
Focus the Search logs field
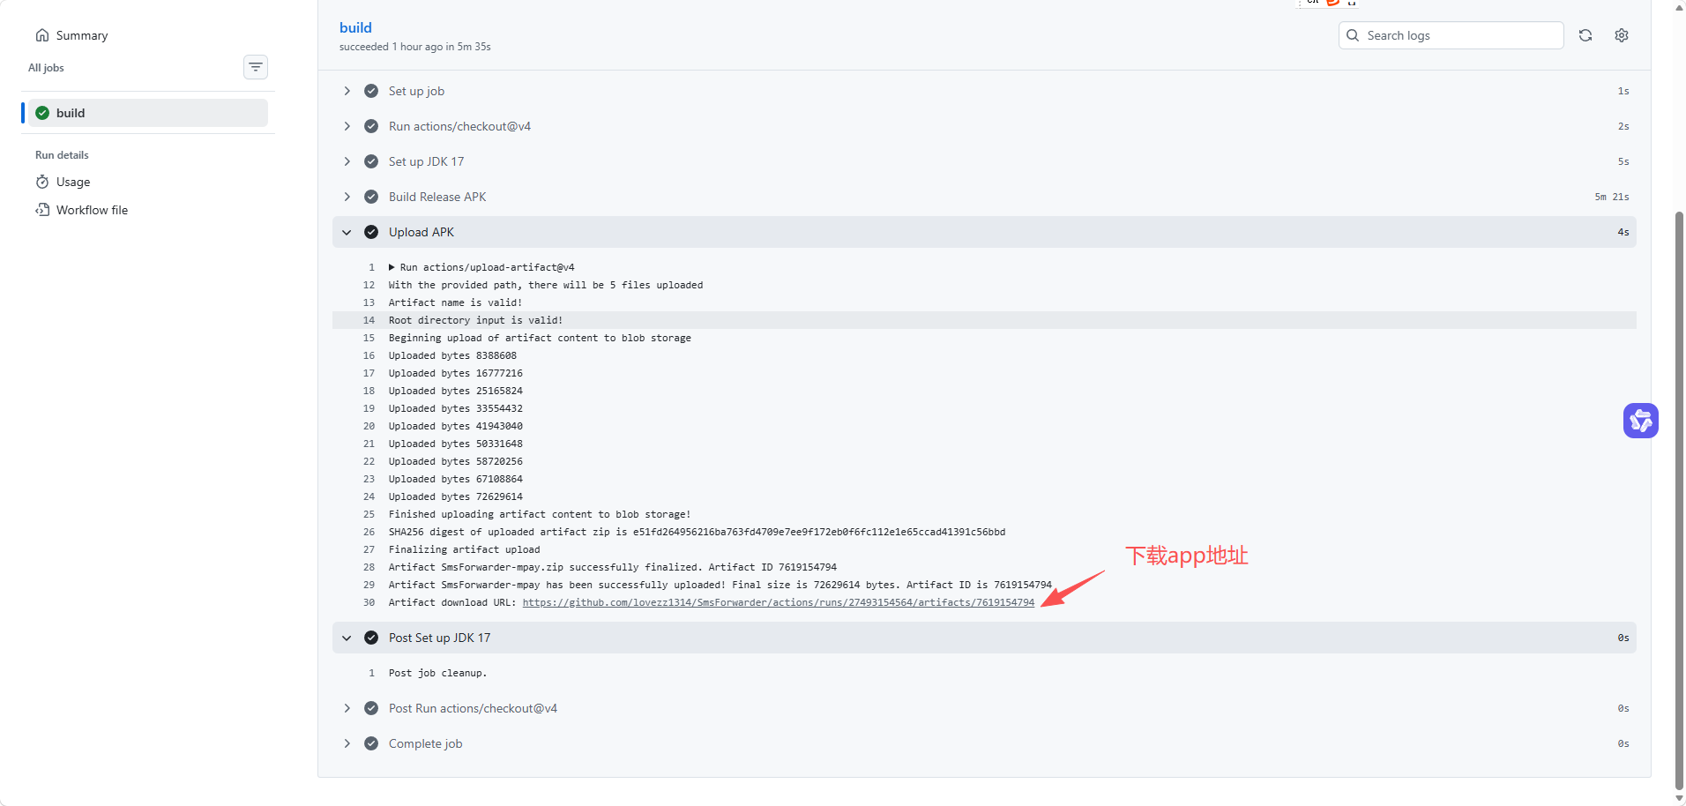[x=1451, y=35]
